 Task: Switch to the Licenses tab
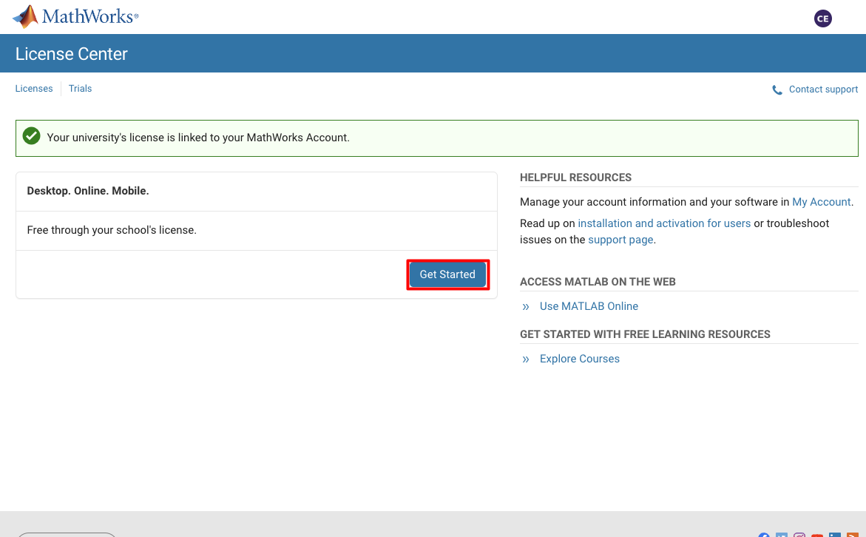click(34, 89)
